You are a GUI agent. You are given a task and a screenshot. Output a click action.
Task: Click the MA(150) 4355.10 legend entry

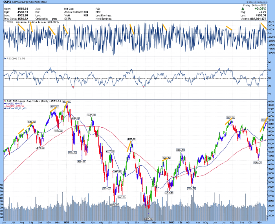(x=14, y=106)
